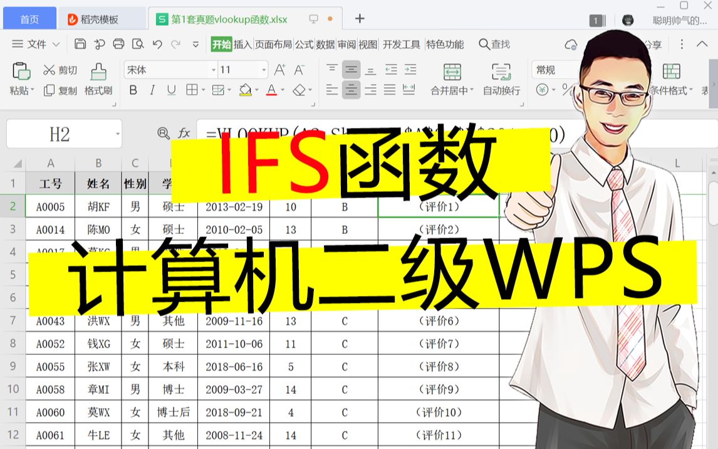The image size is (718, 449).
Task: Open the 开发工具 developer tab
Action: tap(401, 45)
